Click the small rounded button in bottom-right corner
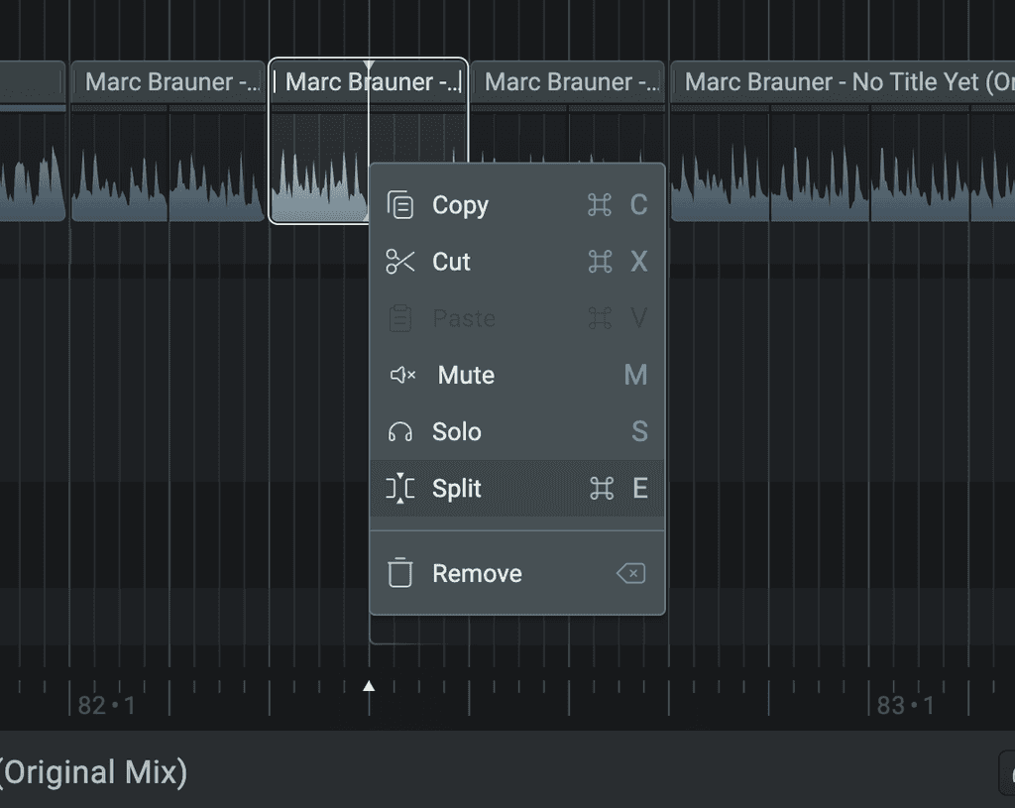 tap(1006, 772)
